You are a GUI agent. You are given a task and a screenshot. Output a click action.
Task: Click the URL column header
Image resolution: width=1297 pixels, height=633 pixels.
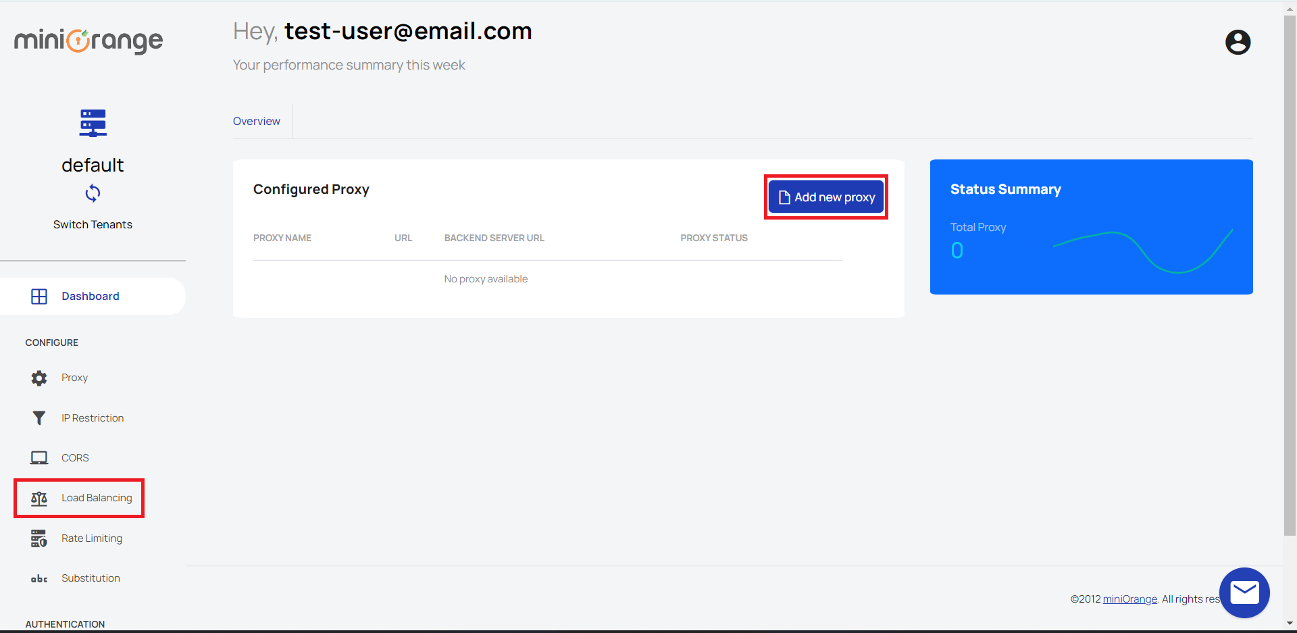403,238
